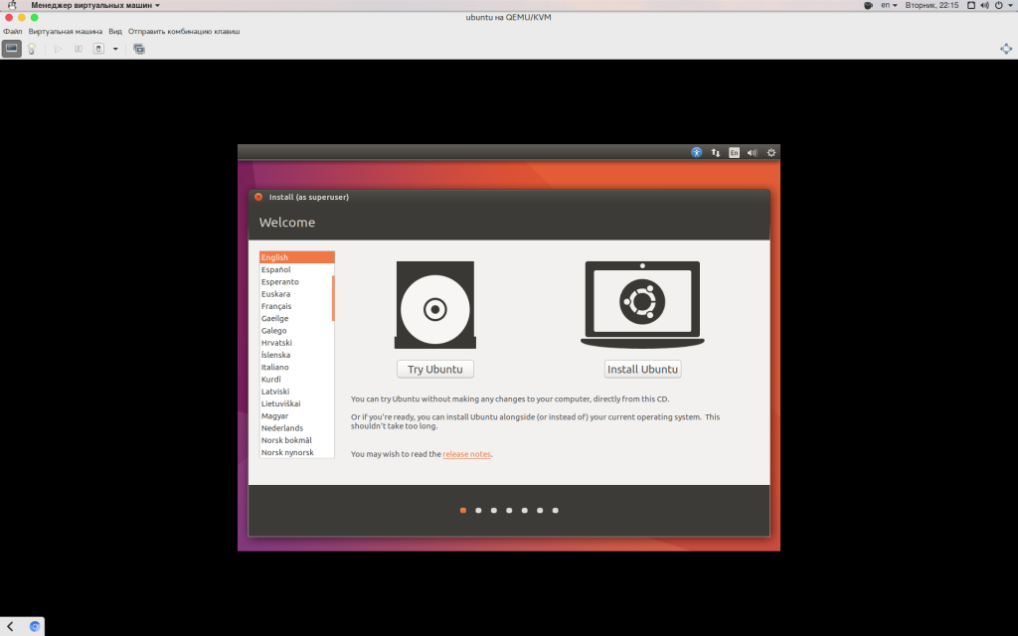The height and width of the screenshot is (636, 1018).
Task: Open Менеджер виртуальных машин app menu
Action: (94, 5)
